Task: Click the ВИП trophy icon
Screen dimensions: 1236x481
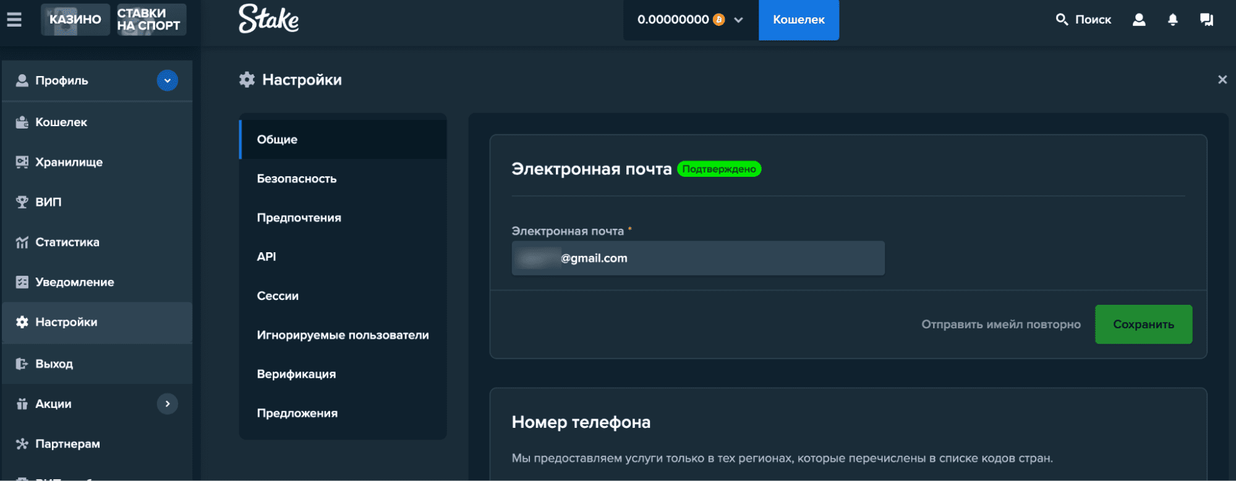Action: pyautogui.click(x=22, y=202)
